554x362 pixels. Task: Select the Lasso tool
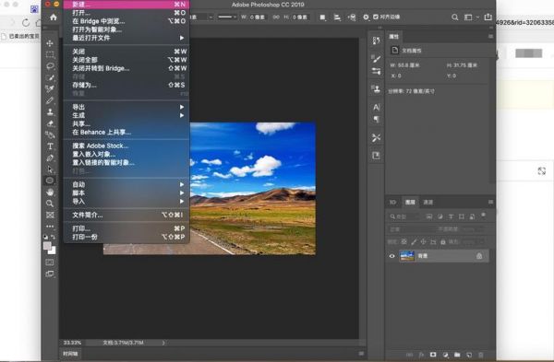[50, 66]
